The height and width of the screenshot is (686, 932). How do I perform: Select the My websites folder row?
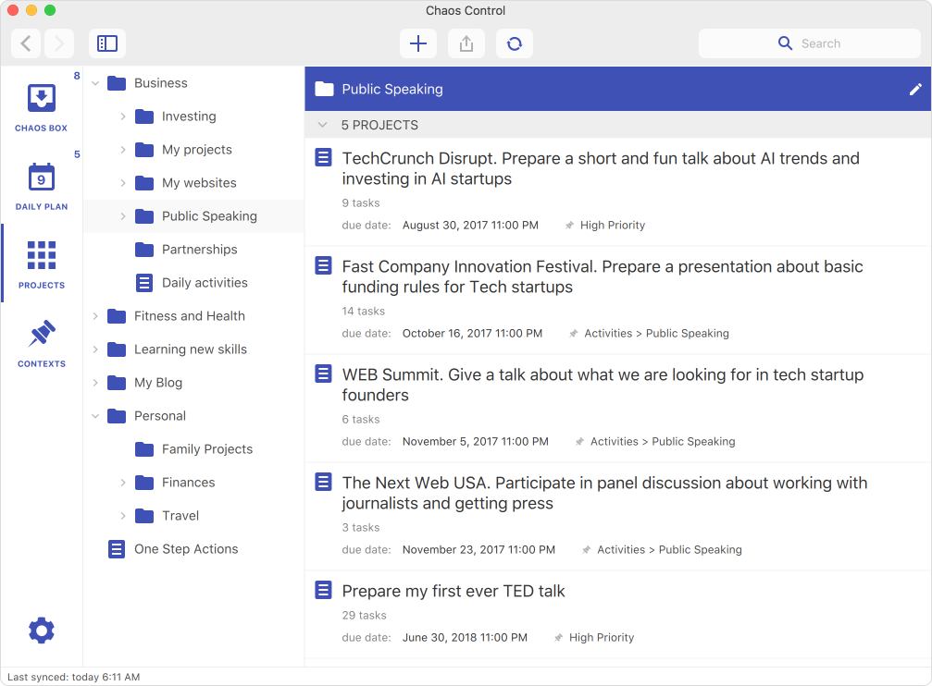point(193,183)
